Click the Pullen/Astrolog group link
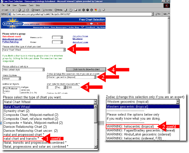 pos(10,42)
